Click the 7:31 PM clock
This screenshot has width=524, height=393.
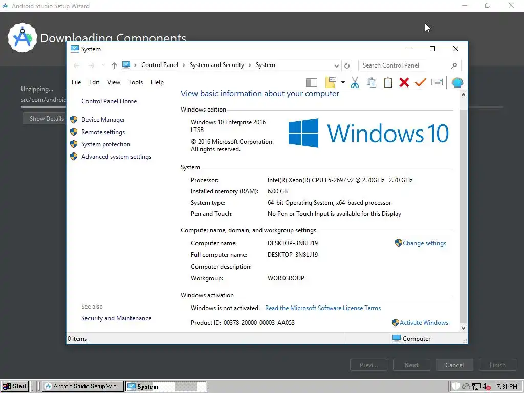point(507,387)
